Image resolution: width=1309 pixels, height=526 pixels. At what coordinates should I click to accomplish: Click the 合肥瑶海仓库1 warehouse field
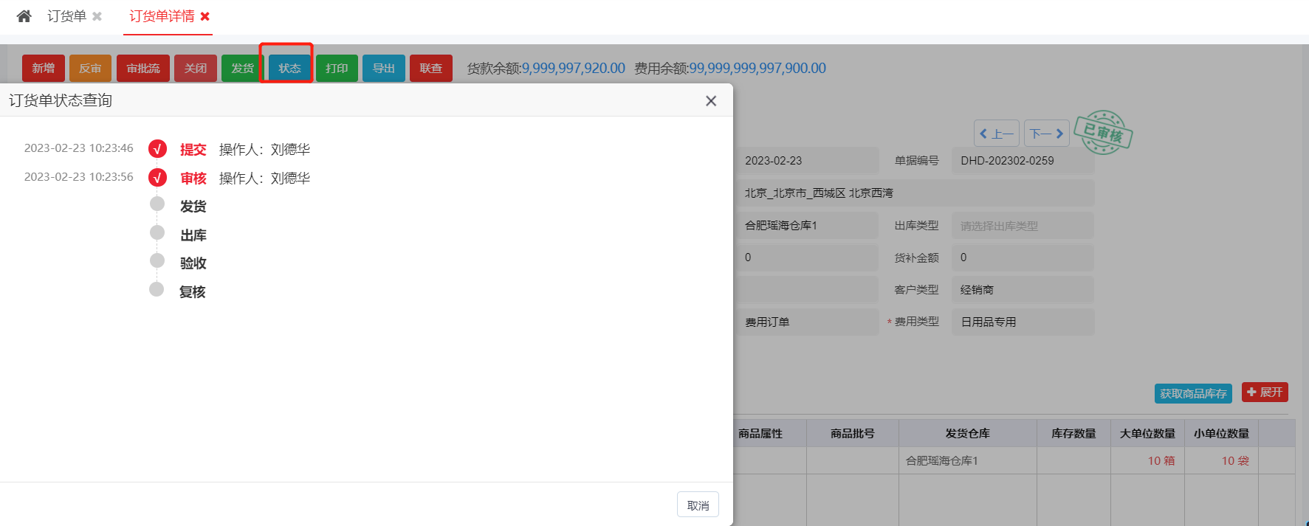point(807,225)
